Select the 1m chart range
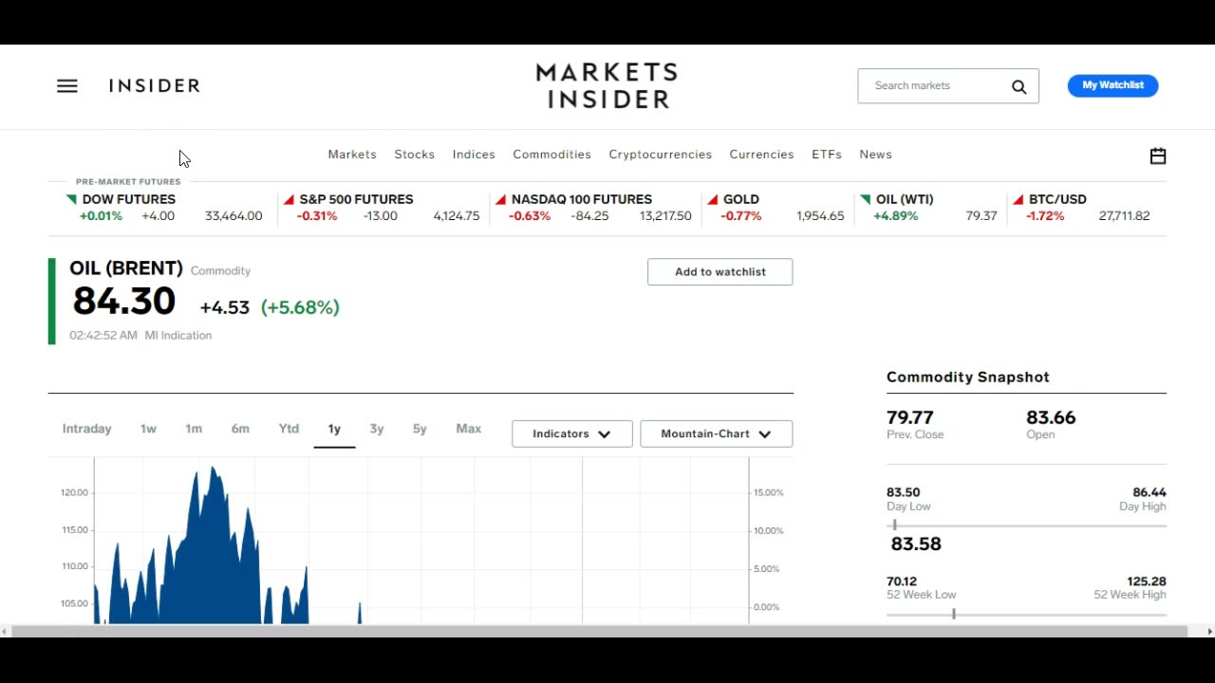This screenshot has width=1215, height=683. (x=194, y=429)
